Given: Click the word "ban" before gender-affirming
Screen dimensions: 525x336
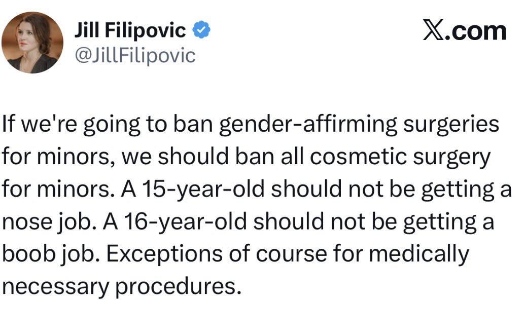Looking at the screenshot, I should (x=200, y=125).
